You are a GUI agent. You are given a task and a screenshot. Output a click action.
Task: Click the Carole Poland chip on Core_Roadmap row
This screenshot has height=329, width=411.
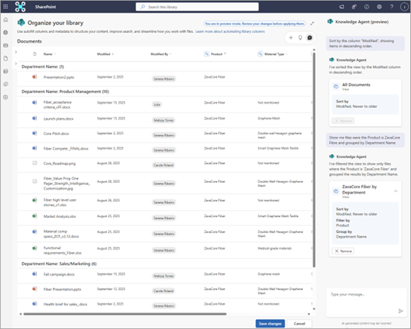164,165
